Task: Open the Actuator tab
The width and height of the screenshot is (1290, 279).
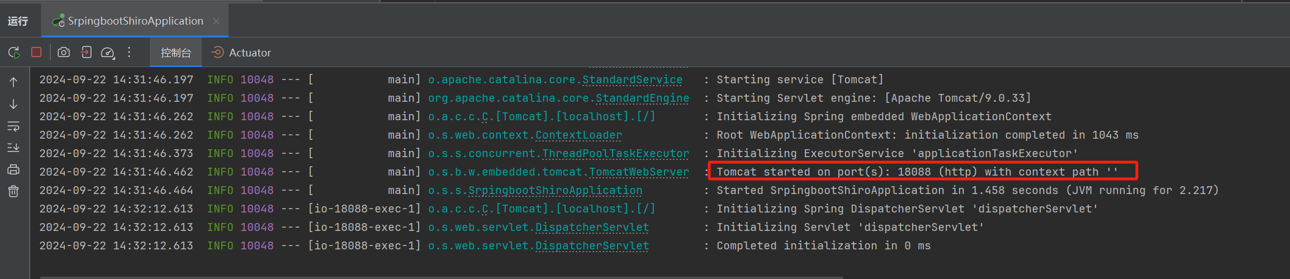Action: [241, 53]
